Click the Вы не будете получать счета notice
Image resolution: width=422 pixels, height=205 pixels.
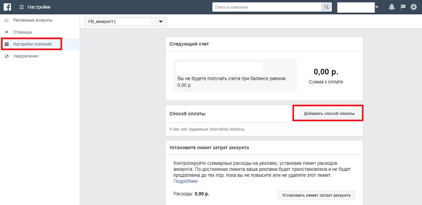[x=232, y=82]
